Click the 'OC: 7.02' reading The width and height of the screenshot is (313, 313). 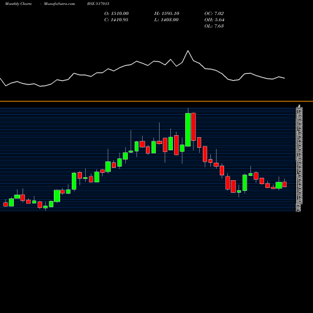tap(214, 14)
